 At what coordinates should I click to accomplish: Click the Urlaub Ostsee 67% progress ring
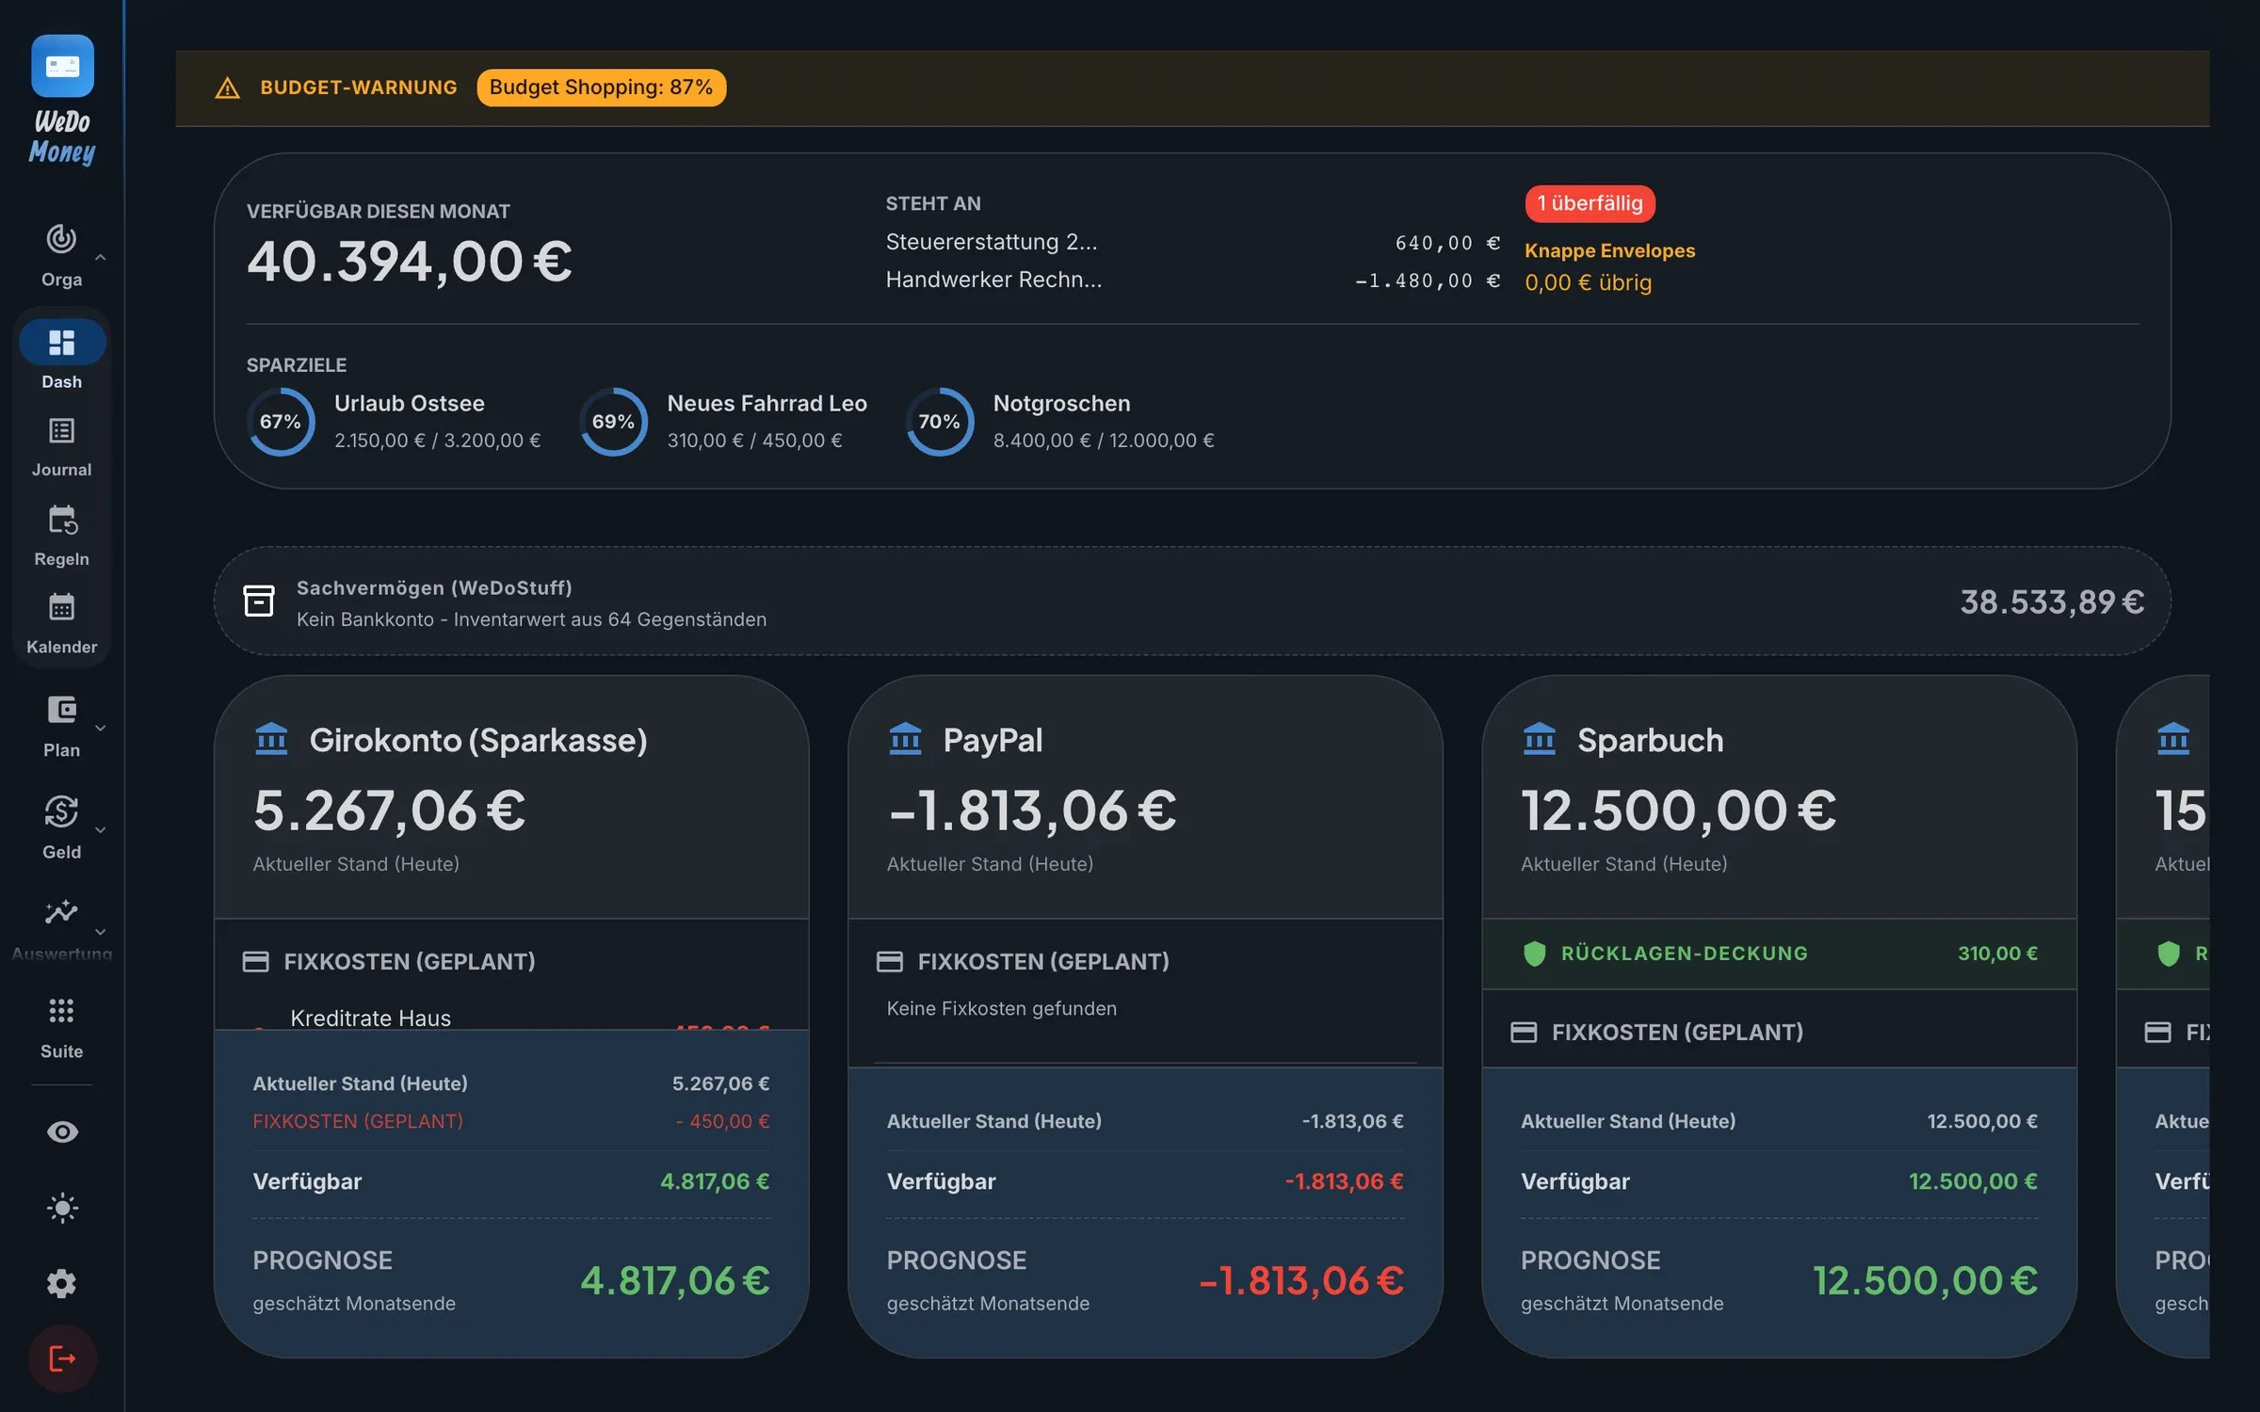281,422
